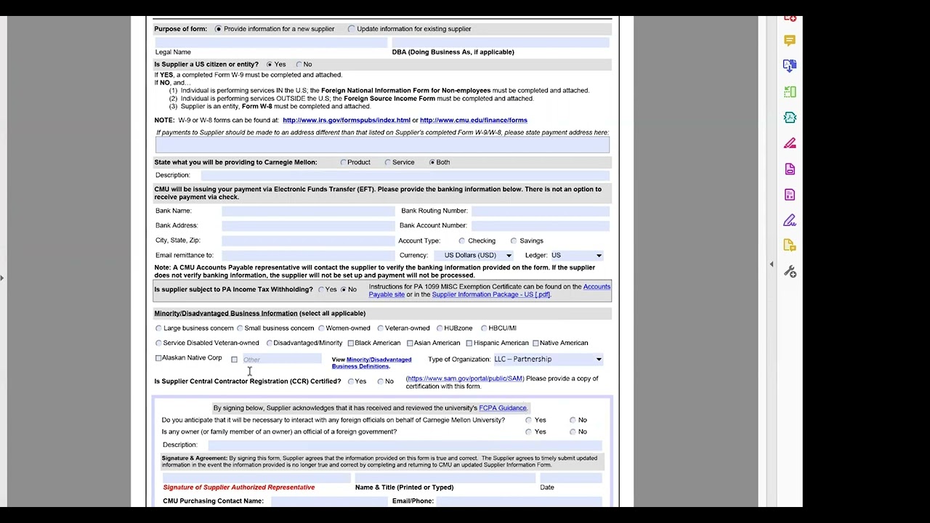This screenshot has height=523, width=930.
Task: Select Veteran-owned option
Action: point(381,328)
